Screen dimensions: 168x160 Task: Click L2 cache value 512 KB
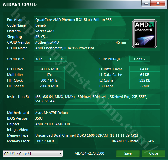tap(145, 80)
